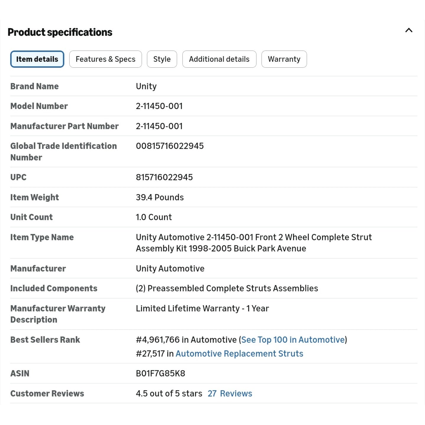Open the Style tab
This screenshot has width=425, height=425.
(162, 59)
